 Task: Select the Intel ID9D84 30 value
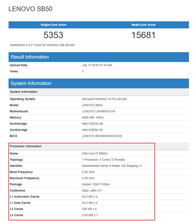(x=92, y=130)
